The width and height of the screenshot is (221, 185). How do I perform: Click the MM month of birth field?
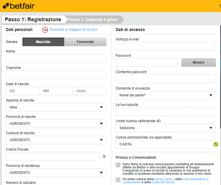point(56,91)
